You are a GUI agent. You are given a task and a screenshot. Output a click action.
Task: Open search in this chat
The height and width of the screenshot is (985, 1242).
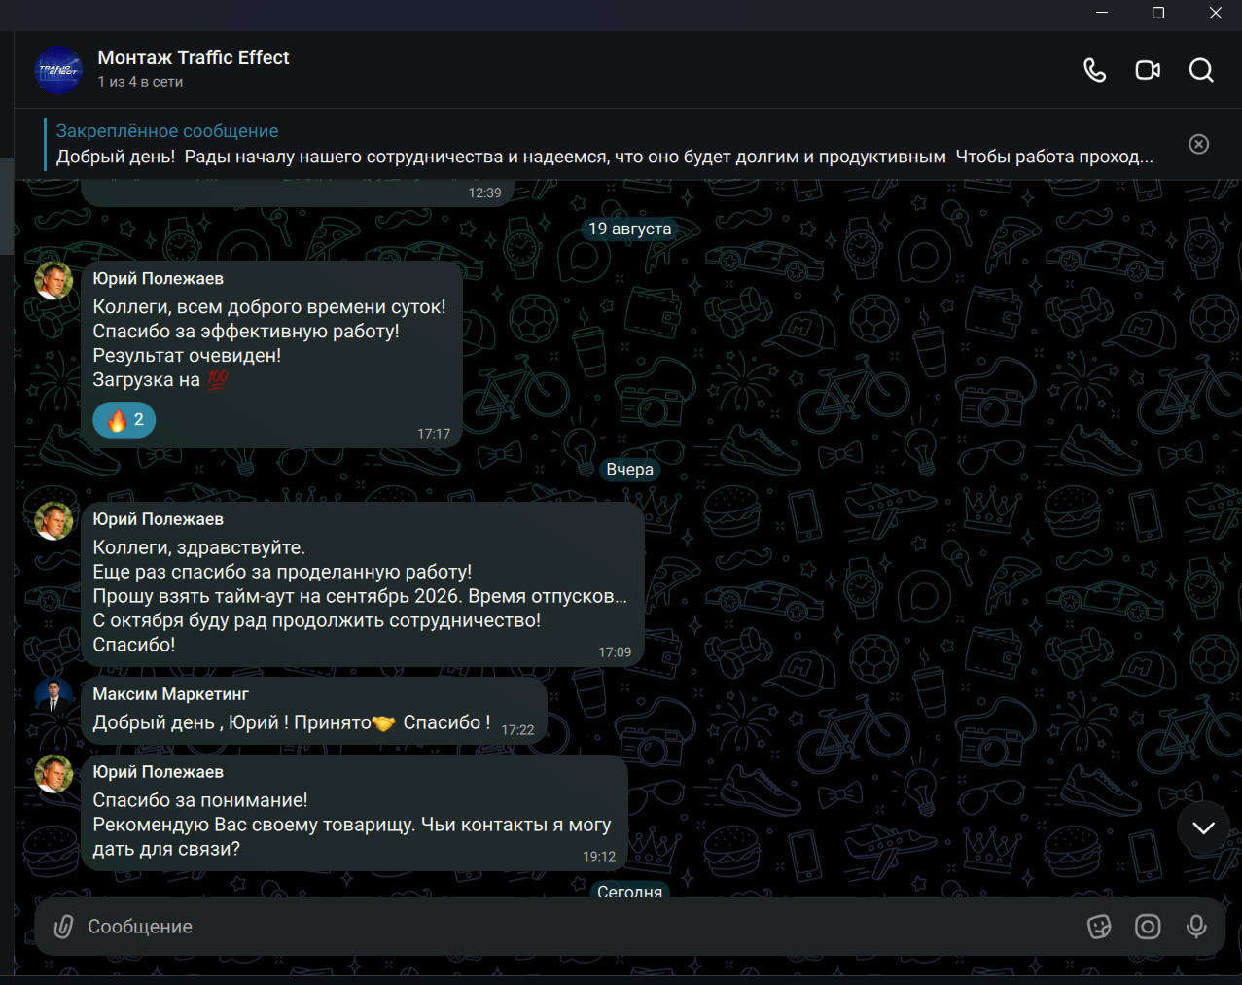pos(1201,70)
